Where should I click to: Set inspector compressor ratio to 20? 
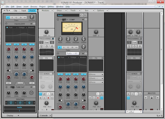tap(21, 18)
